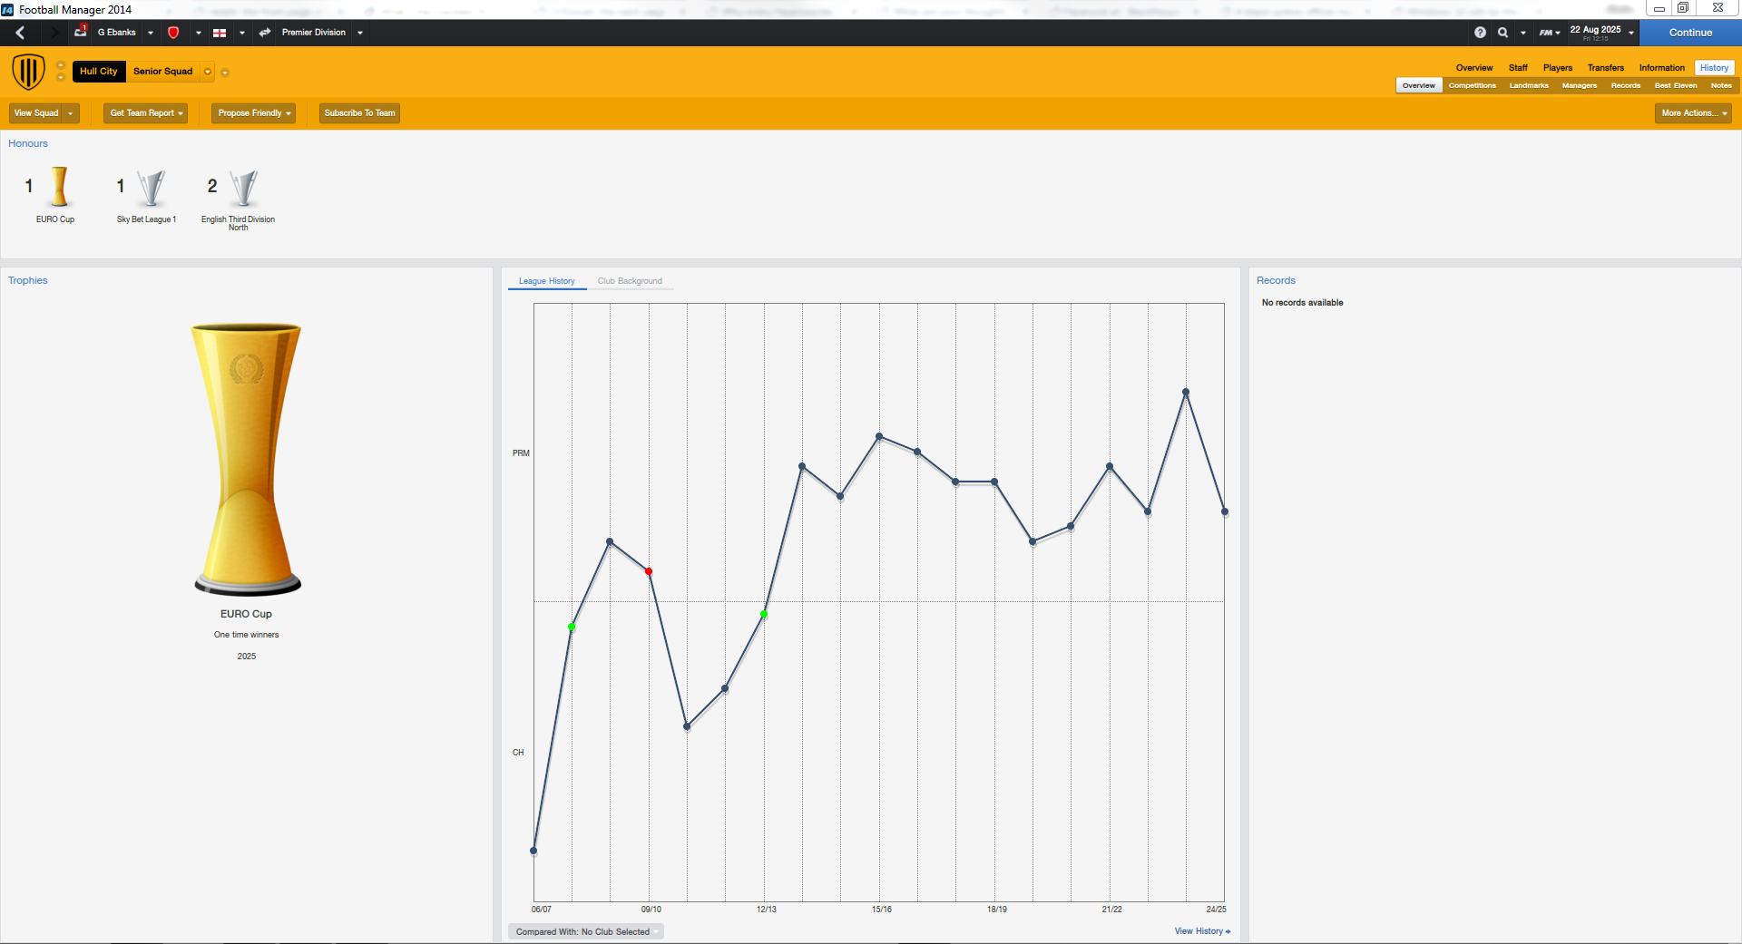Select the last 24/25 chart point

pos(1225,511)
